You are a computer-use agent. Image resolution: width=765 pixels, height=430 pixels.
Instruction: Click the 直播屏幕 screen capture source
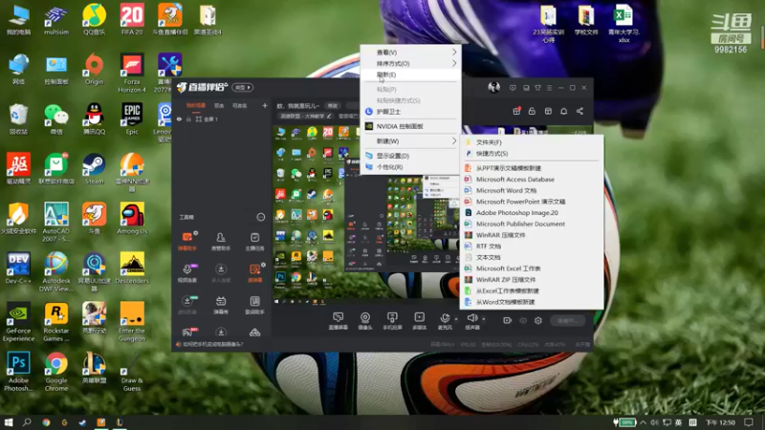[339, 321]
